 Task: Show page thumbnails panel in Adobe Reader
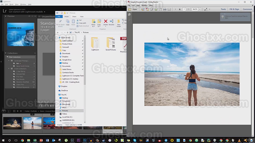(129, 15)
